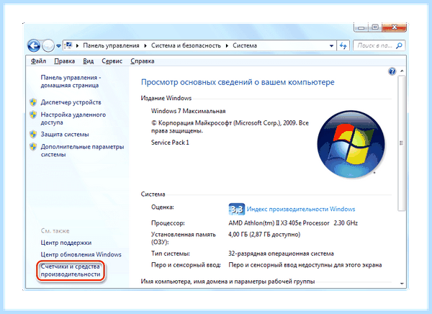Open help with the blue question icon
The height and width of the screenshot is (314, 432).
(x=392, y=71)
